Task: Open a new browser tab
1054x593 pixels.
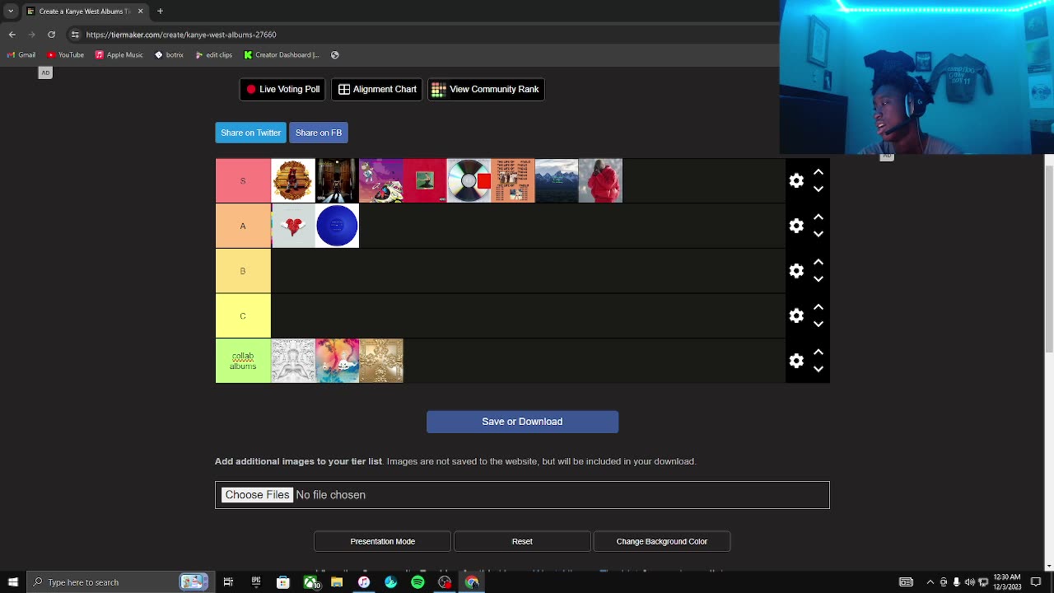Action: (x=161, y=12)
